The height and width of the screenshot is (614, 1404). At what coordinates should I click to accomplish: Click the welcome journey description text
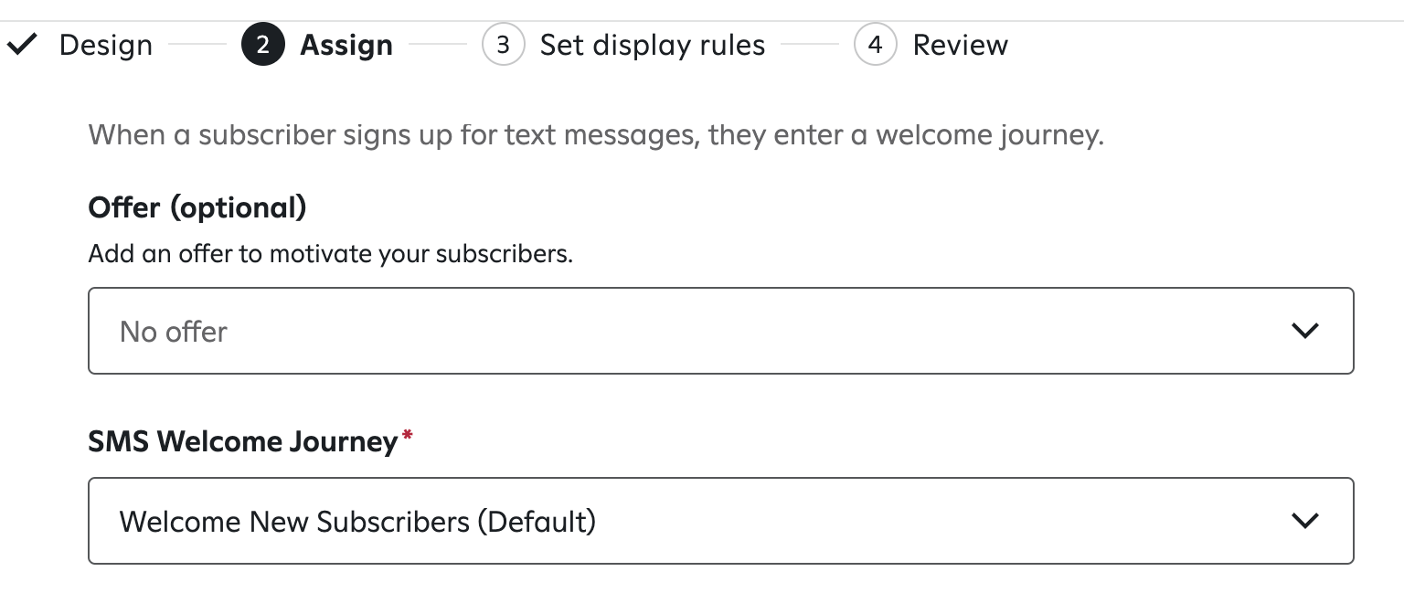coord(596,134)
